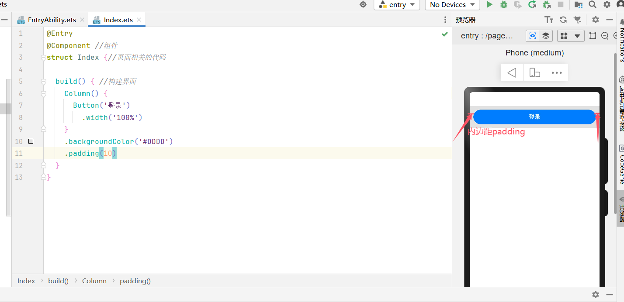Open the Notifications side panel
This screenshot has height=302, width=624.
pyautogui.click(x=621, y=41)
